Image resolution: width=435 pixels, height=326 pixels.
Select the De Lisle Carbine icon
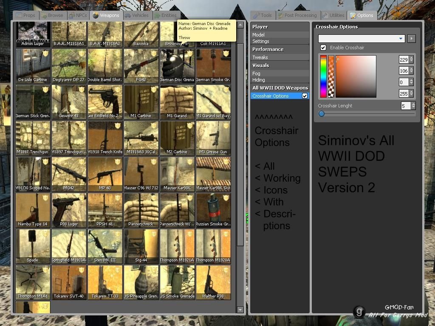(33, 66)
